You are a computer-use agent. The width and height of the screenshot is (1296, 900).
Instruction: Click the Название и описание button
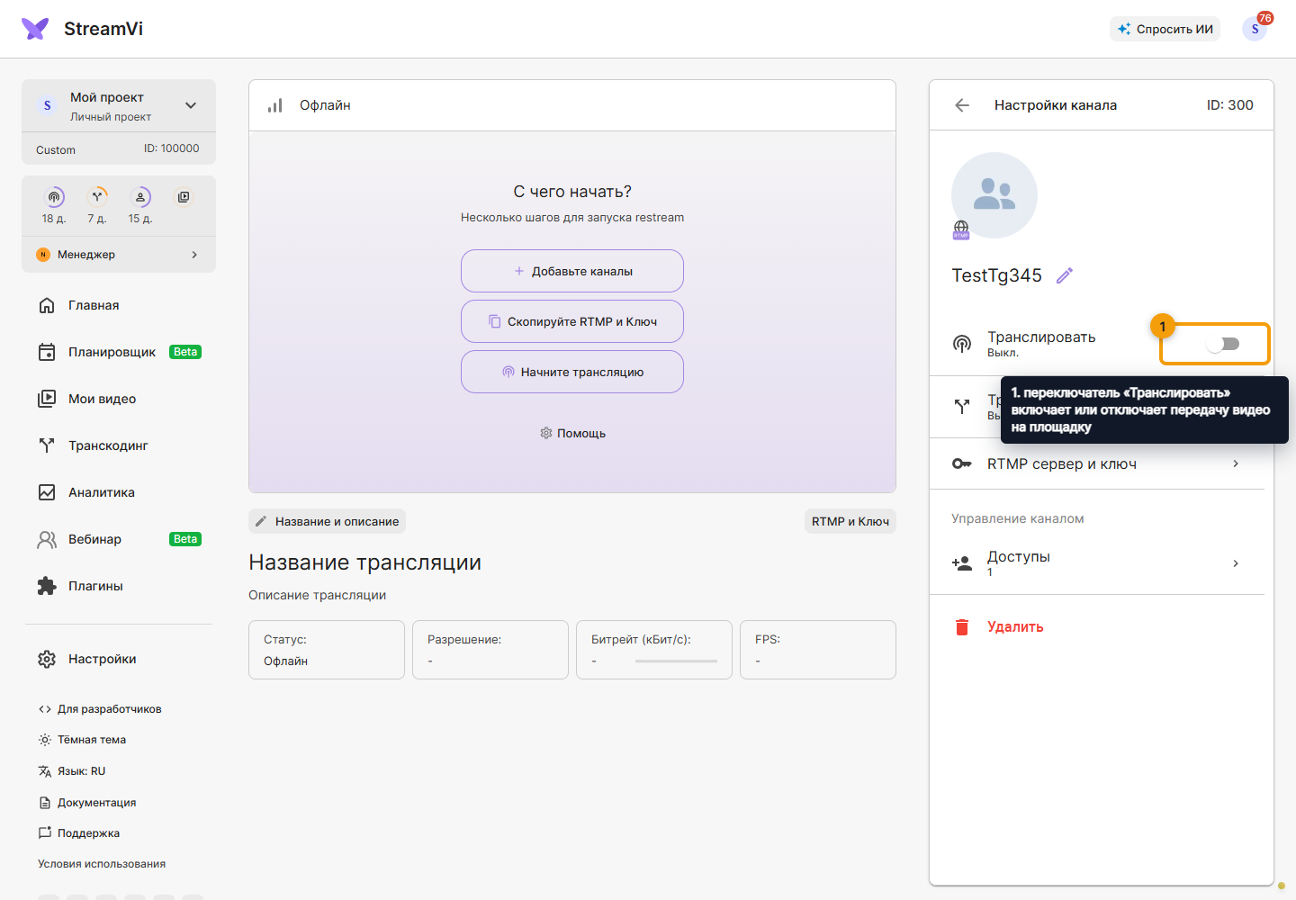coord(327,521)
